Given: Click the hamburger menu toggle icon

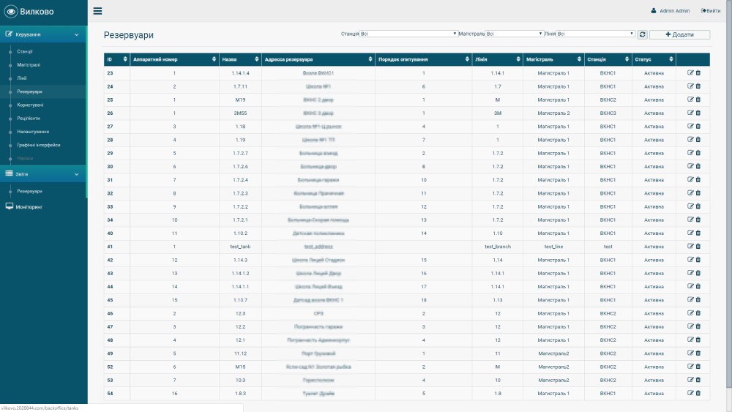Looking at the screenshot, I should [x=97, y=11].
